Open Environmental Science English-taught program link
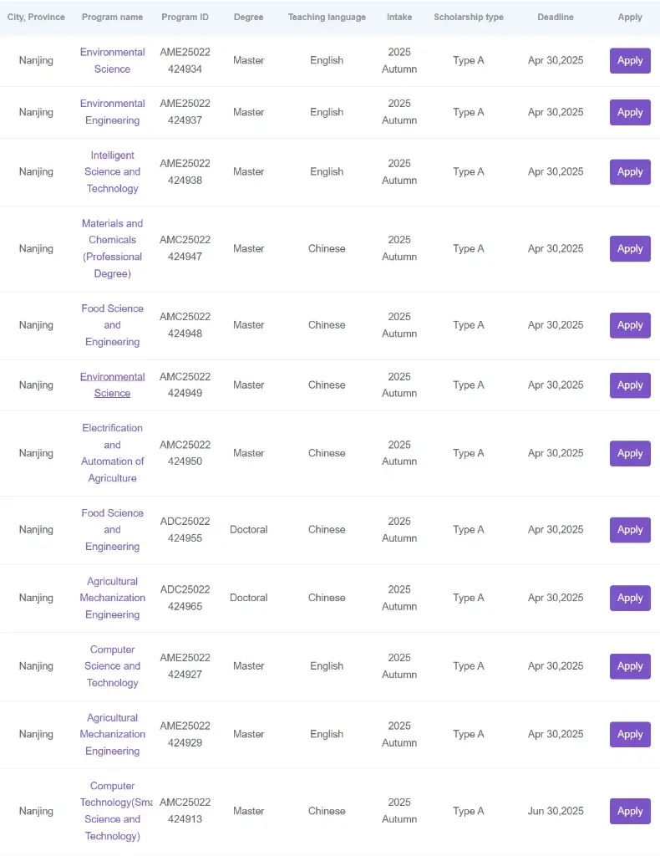 (x=112, y=60)
